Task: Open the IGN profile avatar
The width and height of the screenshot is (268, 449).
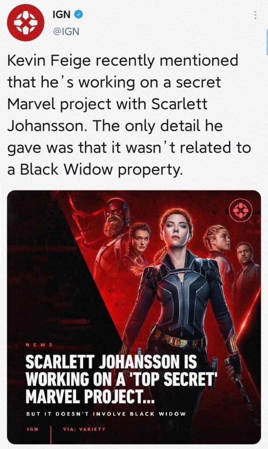Action: (26, 22)
